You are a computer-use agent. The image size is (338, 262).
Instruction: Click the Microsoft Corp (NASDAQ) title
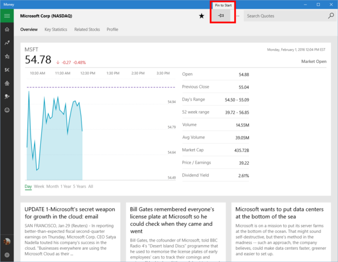coord(46,16)
